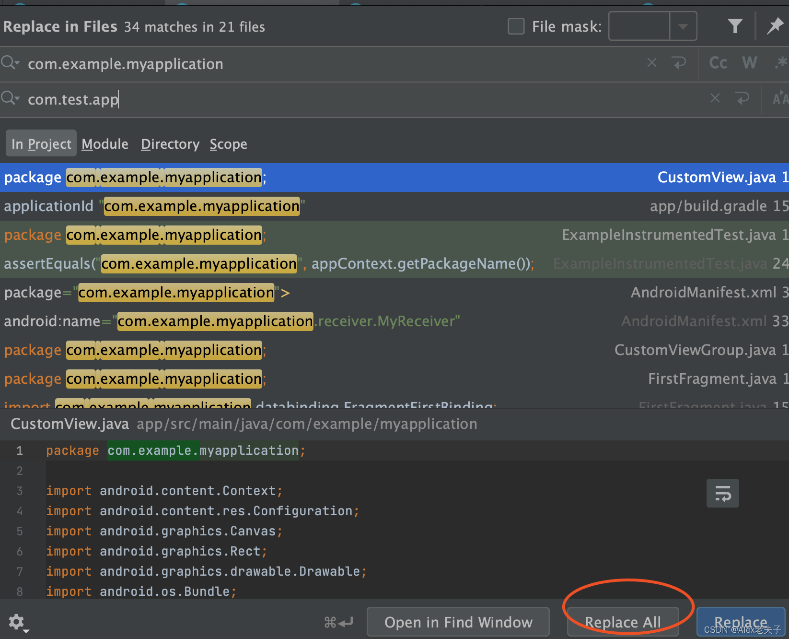Select the Directory scope tab
The height and width of the screenshot is (639, 789).
(170, 143)
